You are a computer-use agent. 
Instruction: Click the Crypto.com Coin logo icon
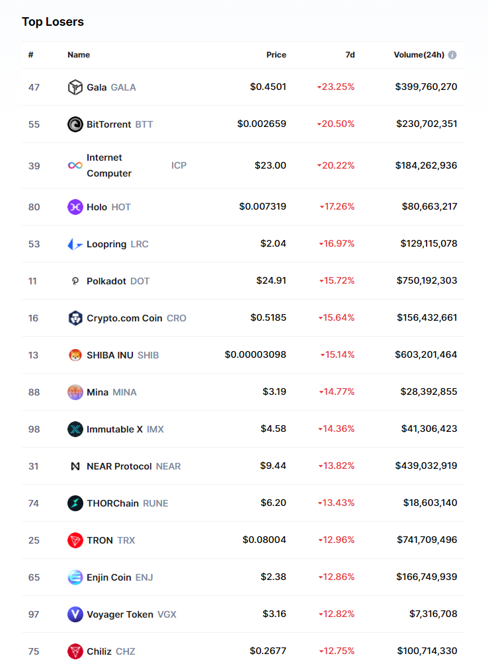(x=75, y=318)
